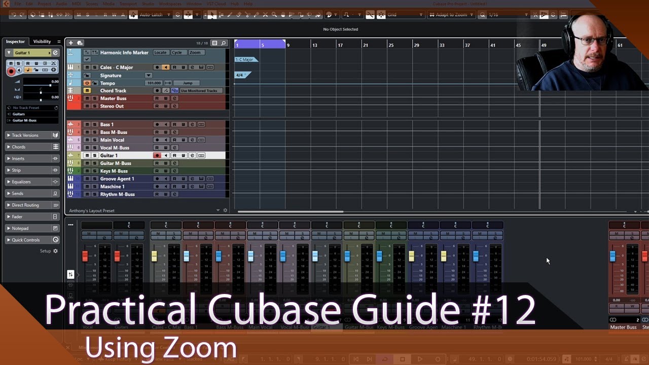Open the Project menu

click(x=44, y=4)
